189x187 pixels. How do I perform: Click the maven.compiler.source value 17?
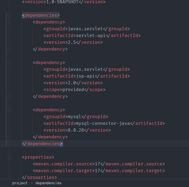point(97,164)
